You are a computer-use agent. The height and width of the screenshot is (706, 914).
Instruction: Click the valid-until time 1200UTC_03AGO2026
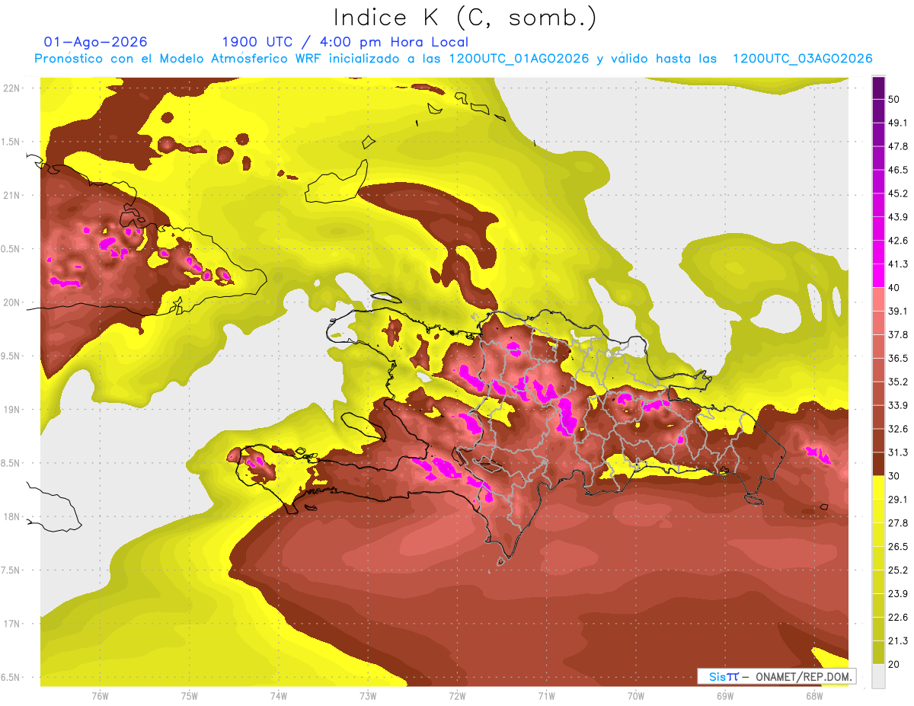[802, 59]
